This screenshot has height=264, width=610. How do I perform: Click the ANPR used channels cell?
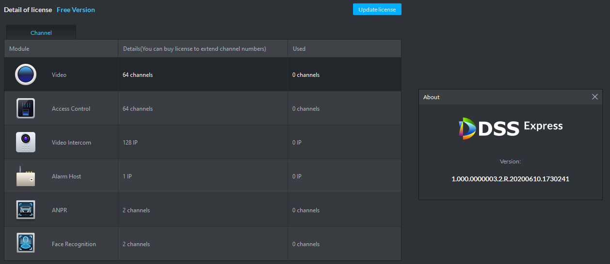point(306,210)
